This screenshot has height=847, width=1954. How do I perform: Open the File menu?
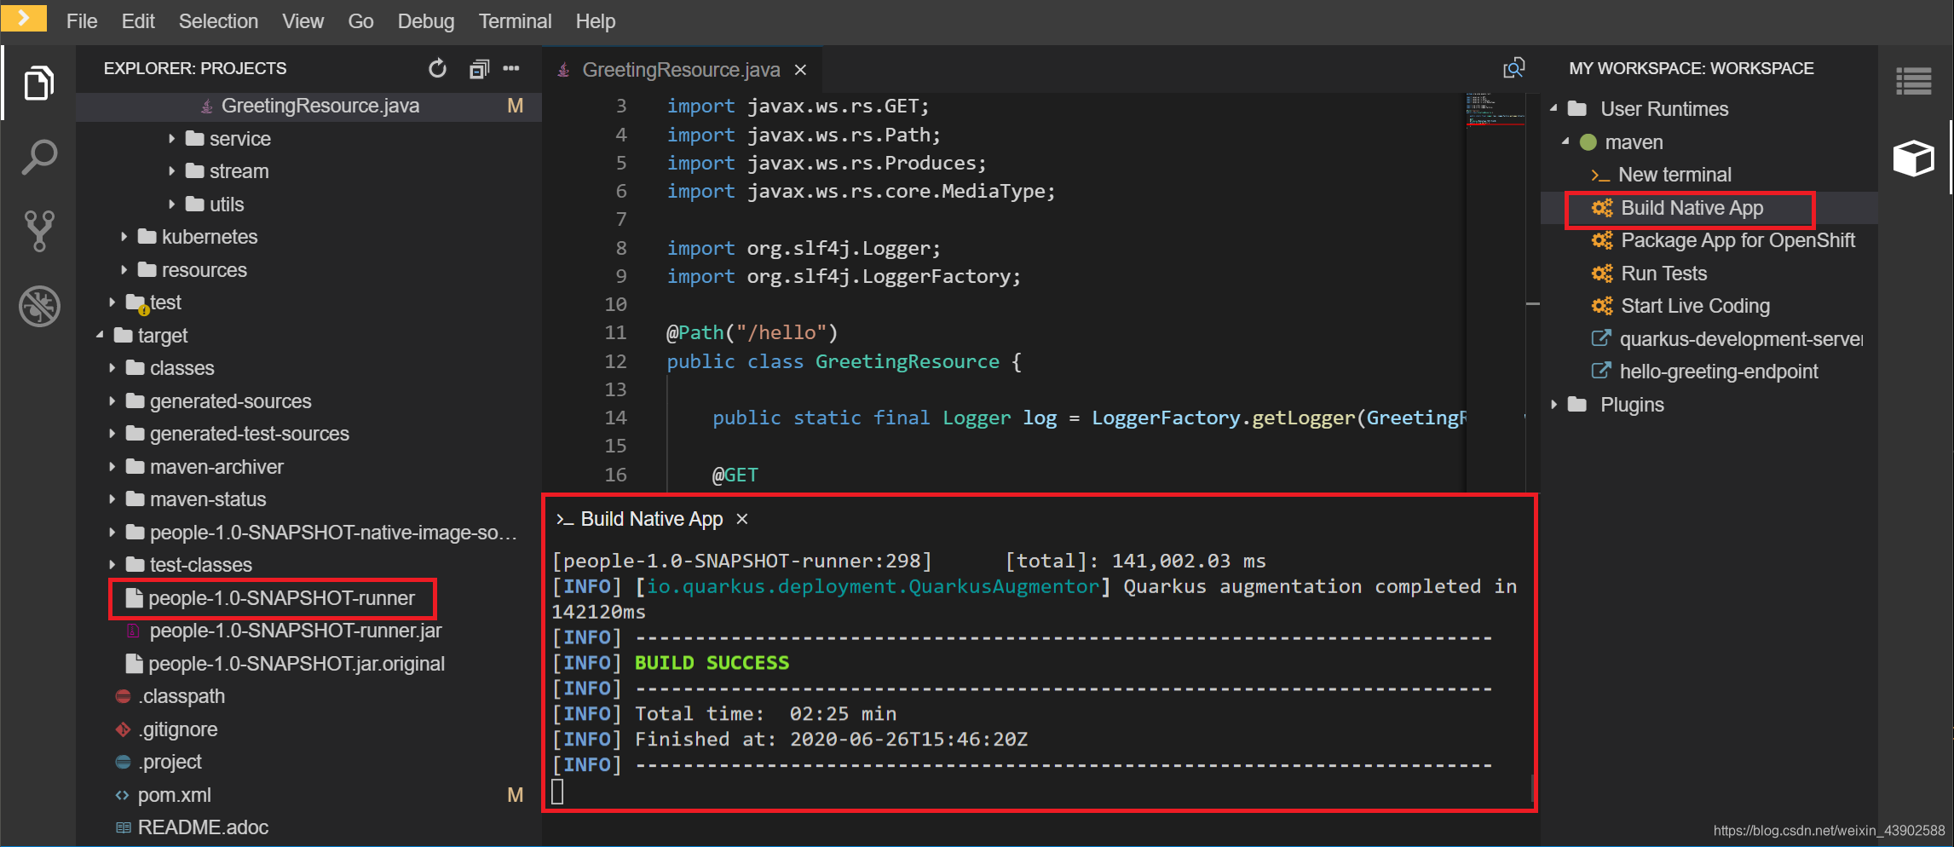82,21
